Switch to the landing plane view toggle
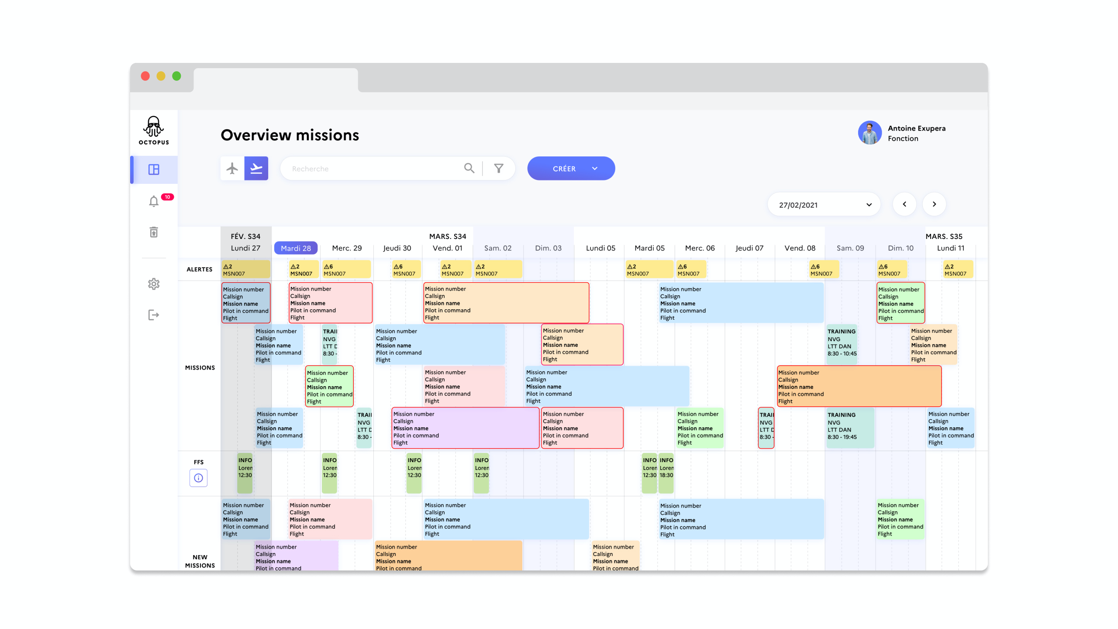This screenshot has width=1118, height=629. click(x=256, y=168)
